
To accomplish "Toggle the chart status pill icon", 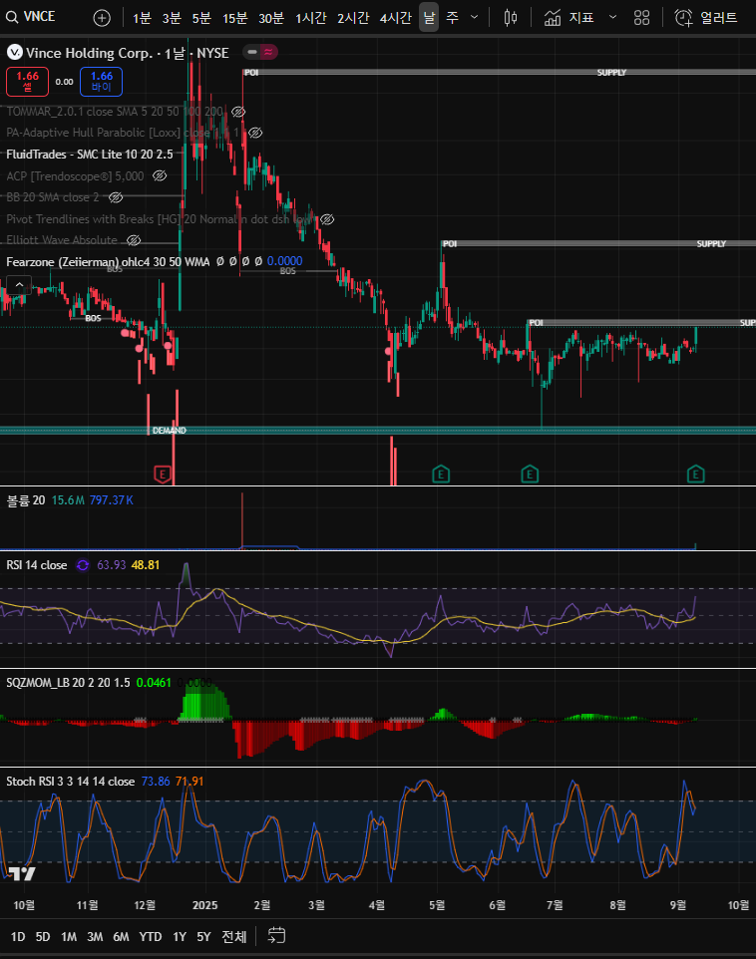I will [x=260, y=53].
